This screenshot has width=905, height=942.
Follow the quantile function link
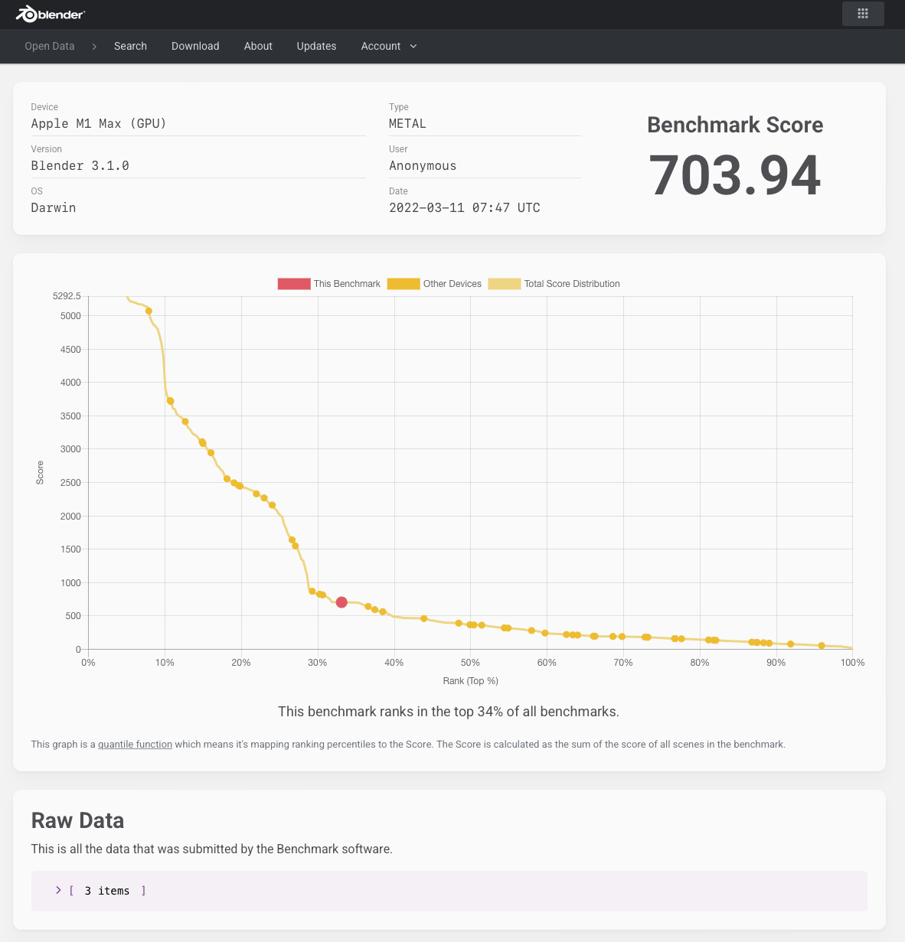(x=135, y=744)
